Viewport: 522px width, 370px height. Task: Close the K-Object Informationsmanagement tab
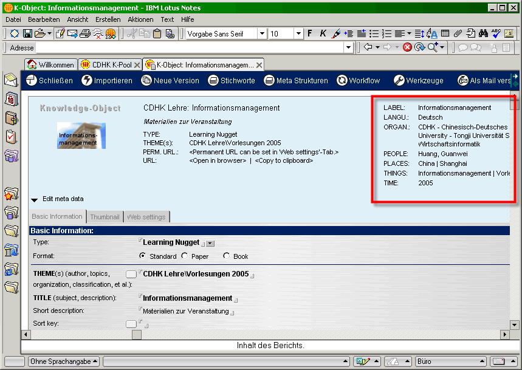coord(259,65)
